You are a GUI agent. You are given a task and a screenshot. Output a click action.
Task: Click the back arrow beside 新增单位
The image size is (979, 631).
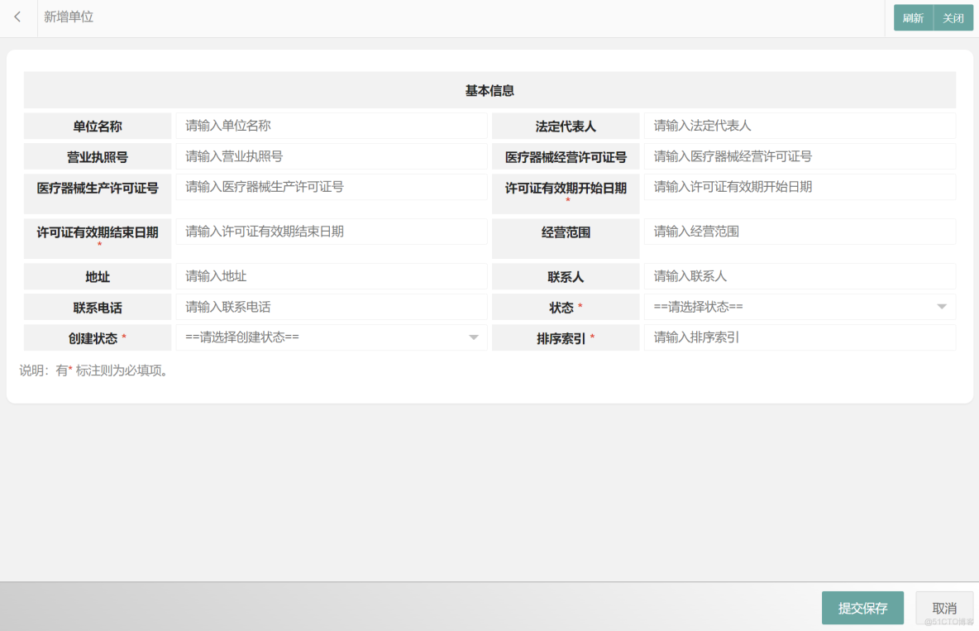[x=17, y=17]
